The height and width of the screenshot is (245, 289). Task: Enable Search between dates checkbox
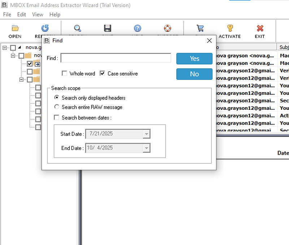pos(57,117)
